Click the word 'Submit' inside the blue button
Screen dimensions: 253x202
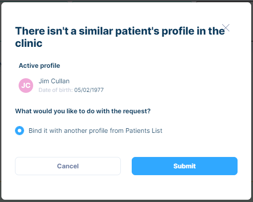tap(184, 166)
